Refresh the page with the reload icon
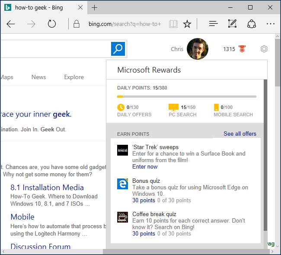281x255 pixels. pos(52,24)
